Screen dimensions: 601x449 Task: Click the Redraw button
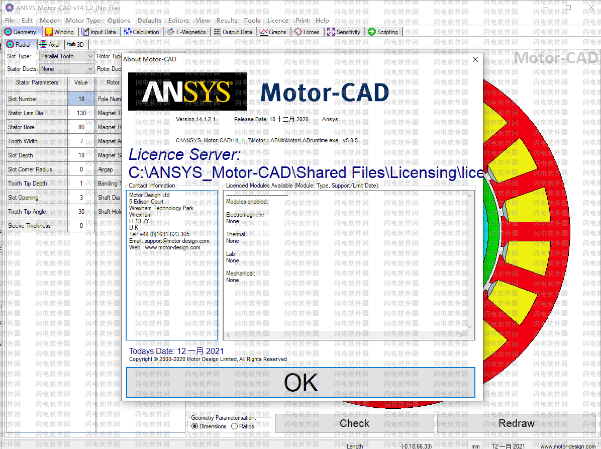(516, 423)
